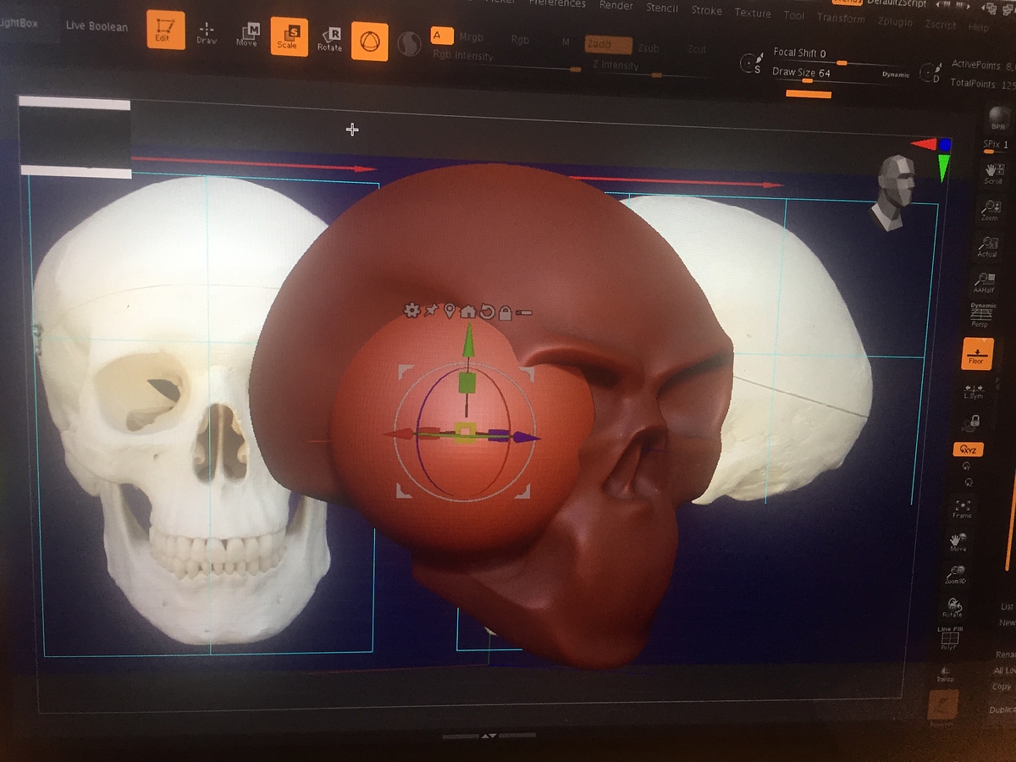Select the Scale transform tool
The width and height of the screenshot is (1016, 762).
tap(289, 37)
